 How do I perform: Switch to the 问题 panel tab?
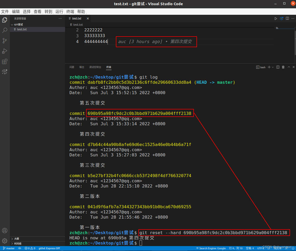tap(72, 67)
